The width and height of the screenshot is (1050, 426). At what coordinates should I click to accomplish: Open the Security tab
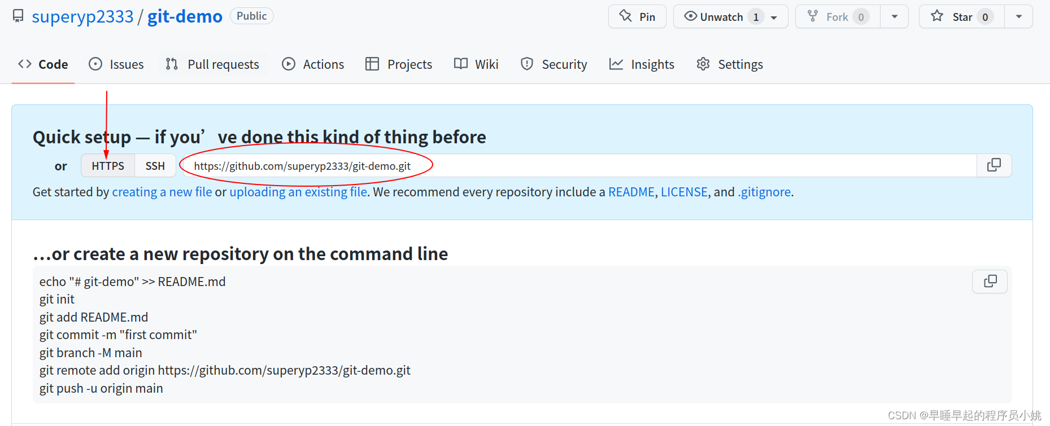pos(554,64)
